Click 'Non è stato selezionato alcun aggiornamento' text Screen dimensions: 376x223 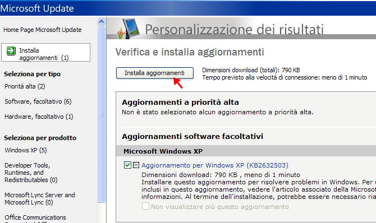(218, 112)
